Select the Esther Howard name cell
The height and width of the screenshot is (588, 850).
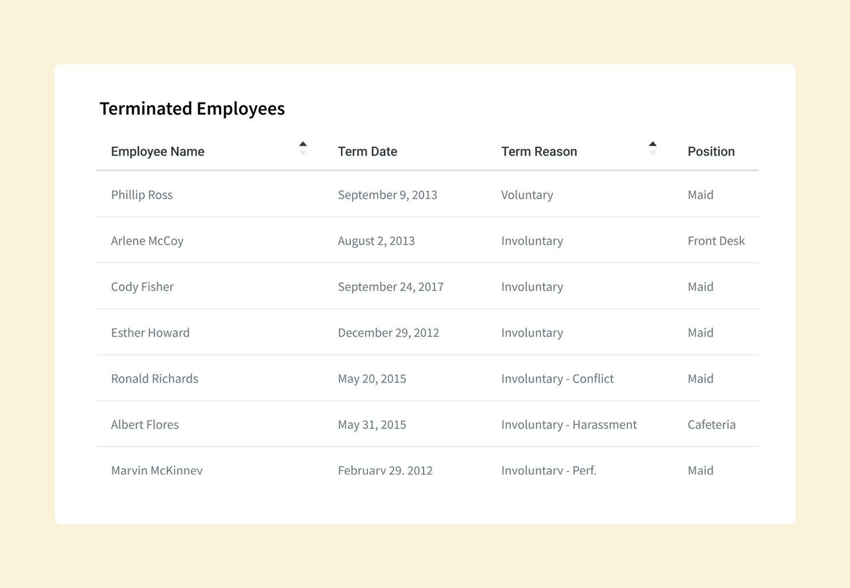tap(150, 332)
